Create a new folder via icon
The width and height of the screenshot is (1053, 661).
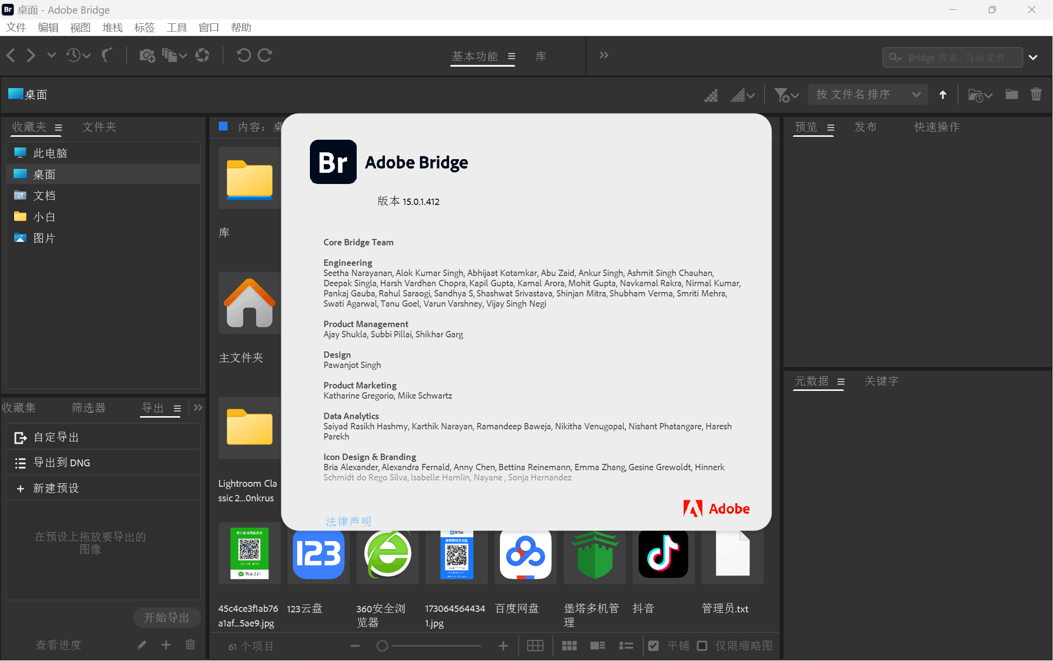pos(1012,94)
